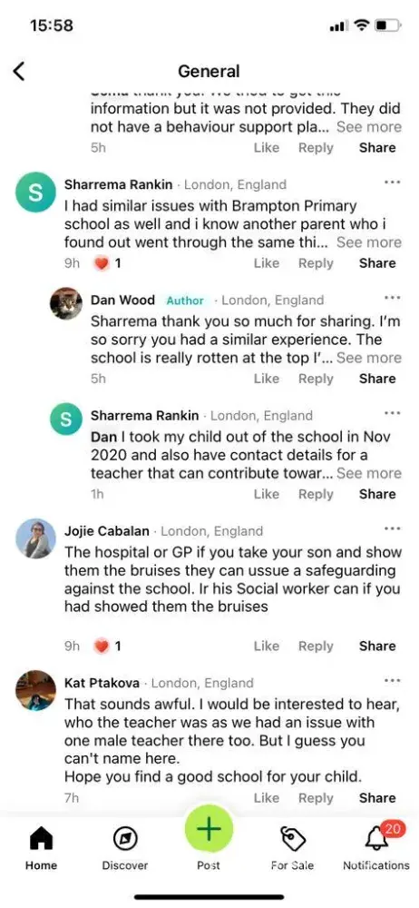This screenshot has width=419, height=908.
Task: Like Jojie Cabalan's comment
Action: tap(267, 646)
